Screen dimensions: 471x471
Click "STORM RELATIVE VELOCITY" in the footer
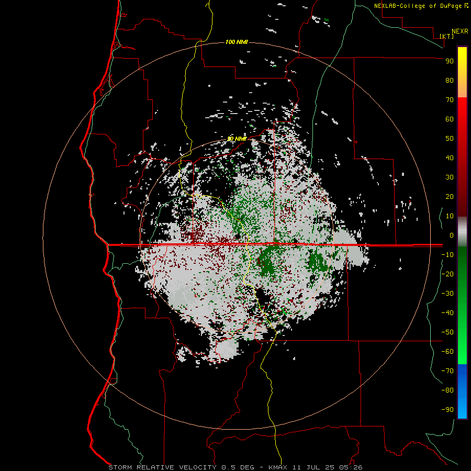(x=163, y=467)
